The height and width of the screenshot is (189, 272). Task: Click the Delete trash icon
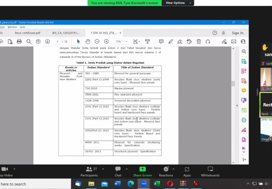tap(199, 41)
